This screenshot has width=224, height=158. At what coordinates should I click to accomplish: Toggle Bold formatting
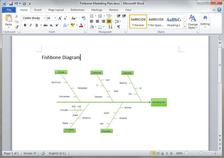point(25,25)
